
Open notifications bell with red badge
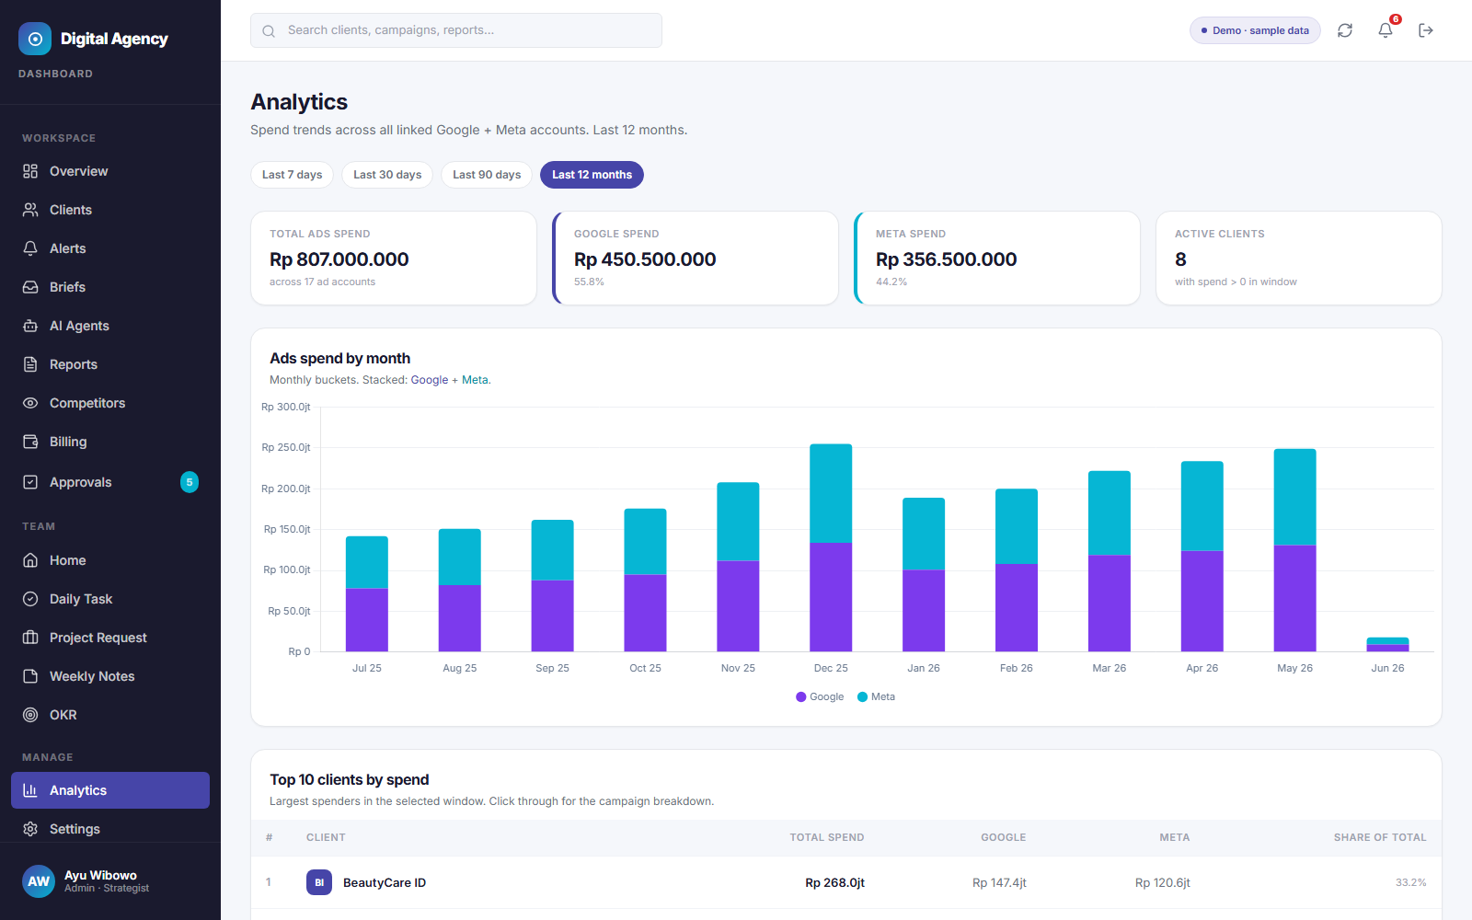pyautogui.click(x=1386, y=30)
